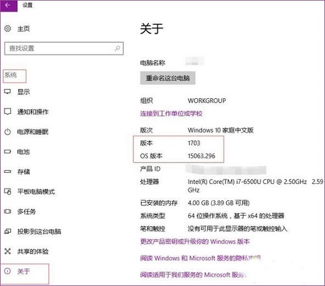Select the 电池 battery icon
This screenshot has height=286, width=325.
click(x=8, y=151)
